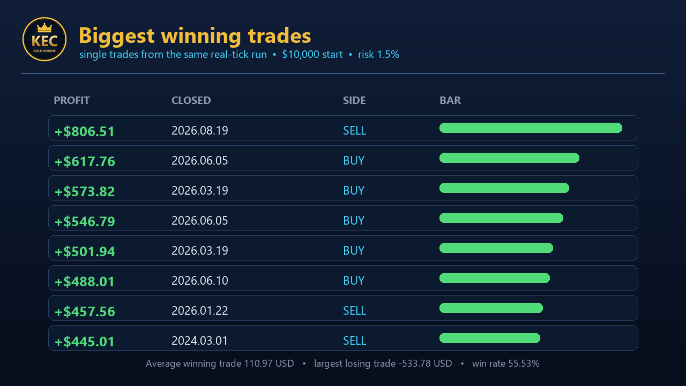Click the green bar for +$501.94 trade

click(496, 248)
